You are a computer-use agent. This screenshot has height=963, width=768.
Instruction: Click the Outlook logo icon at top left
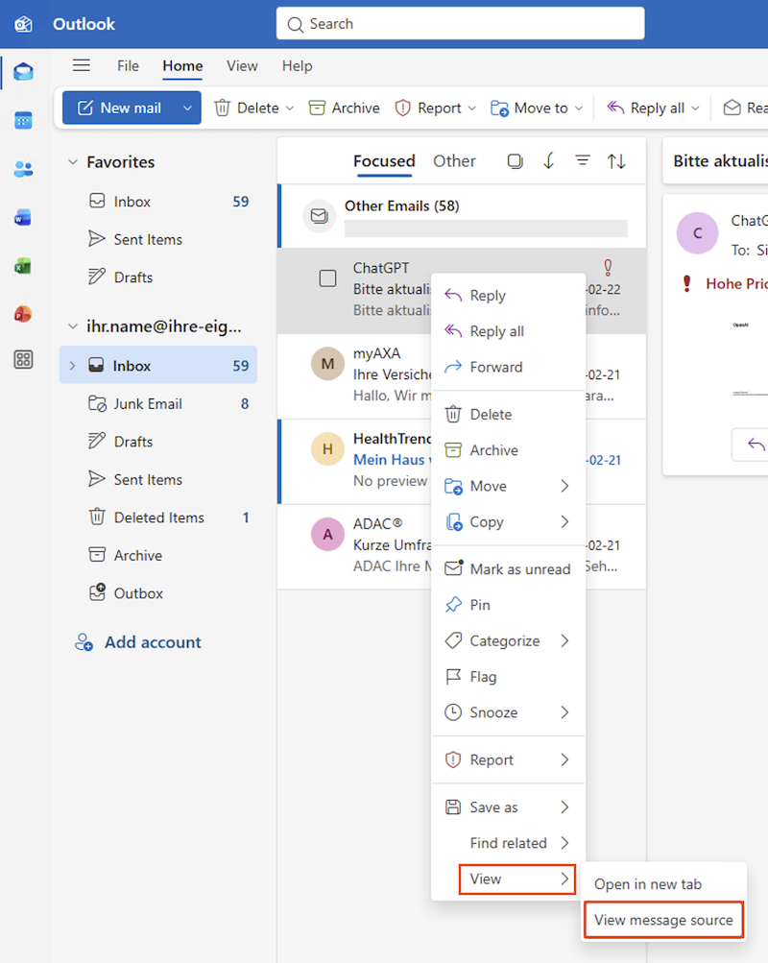23,24
